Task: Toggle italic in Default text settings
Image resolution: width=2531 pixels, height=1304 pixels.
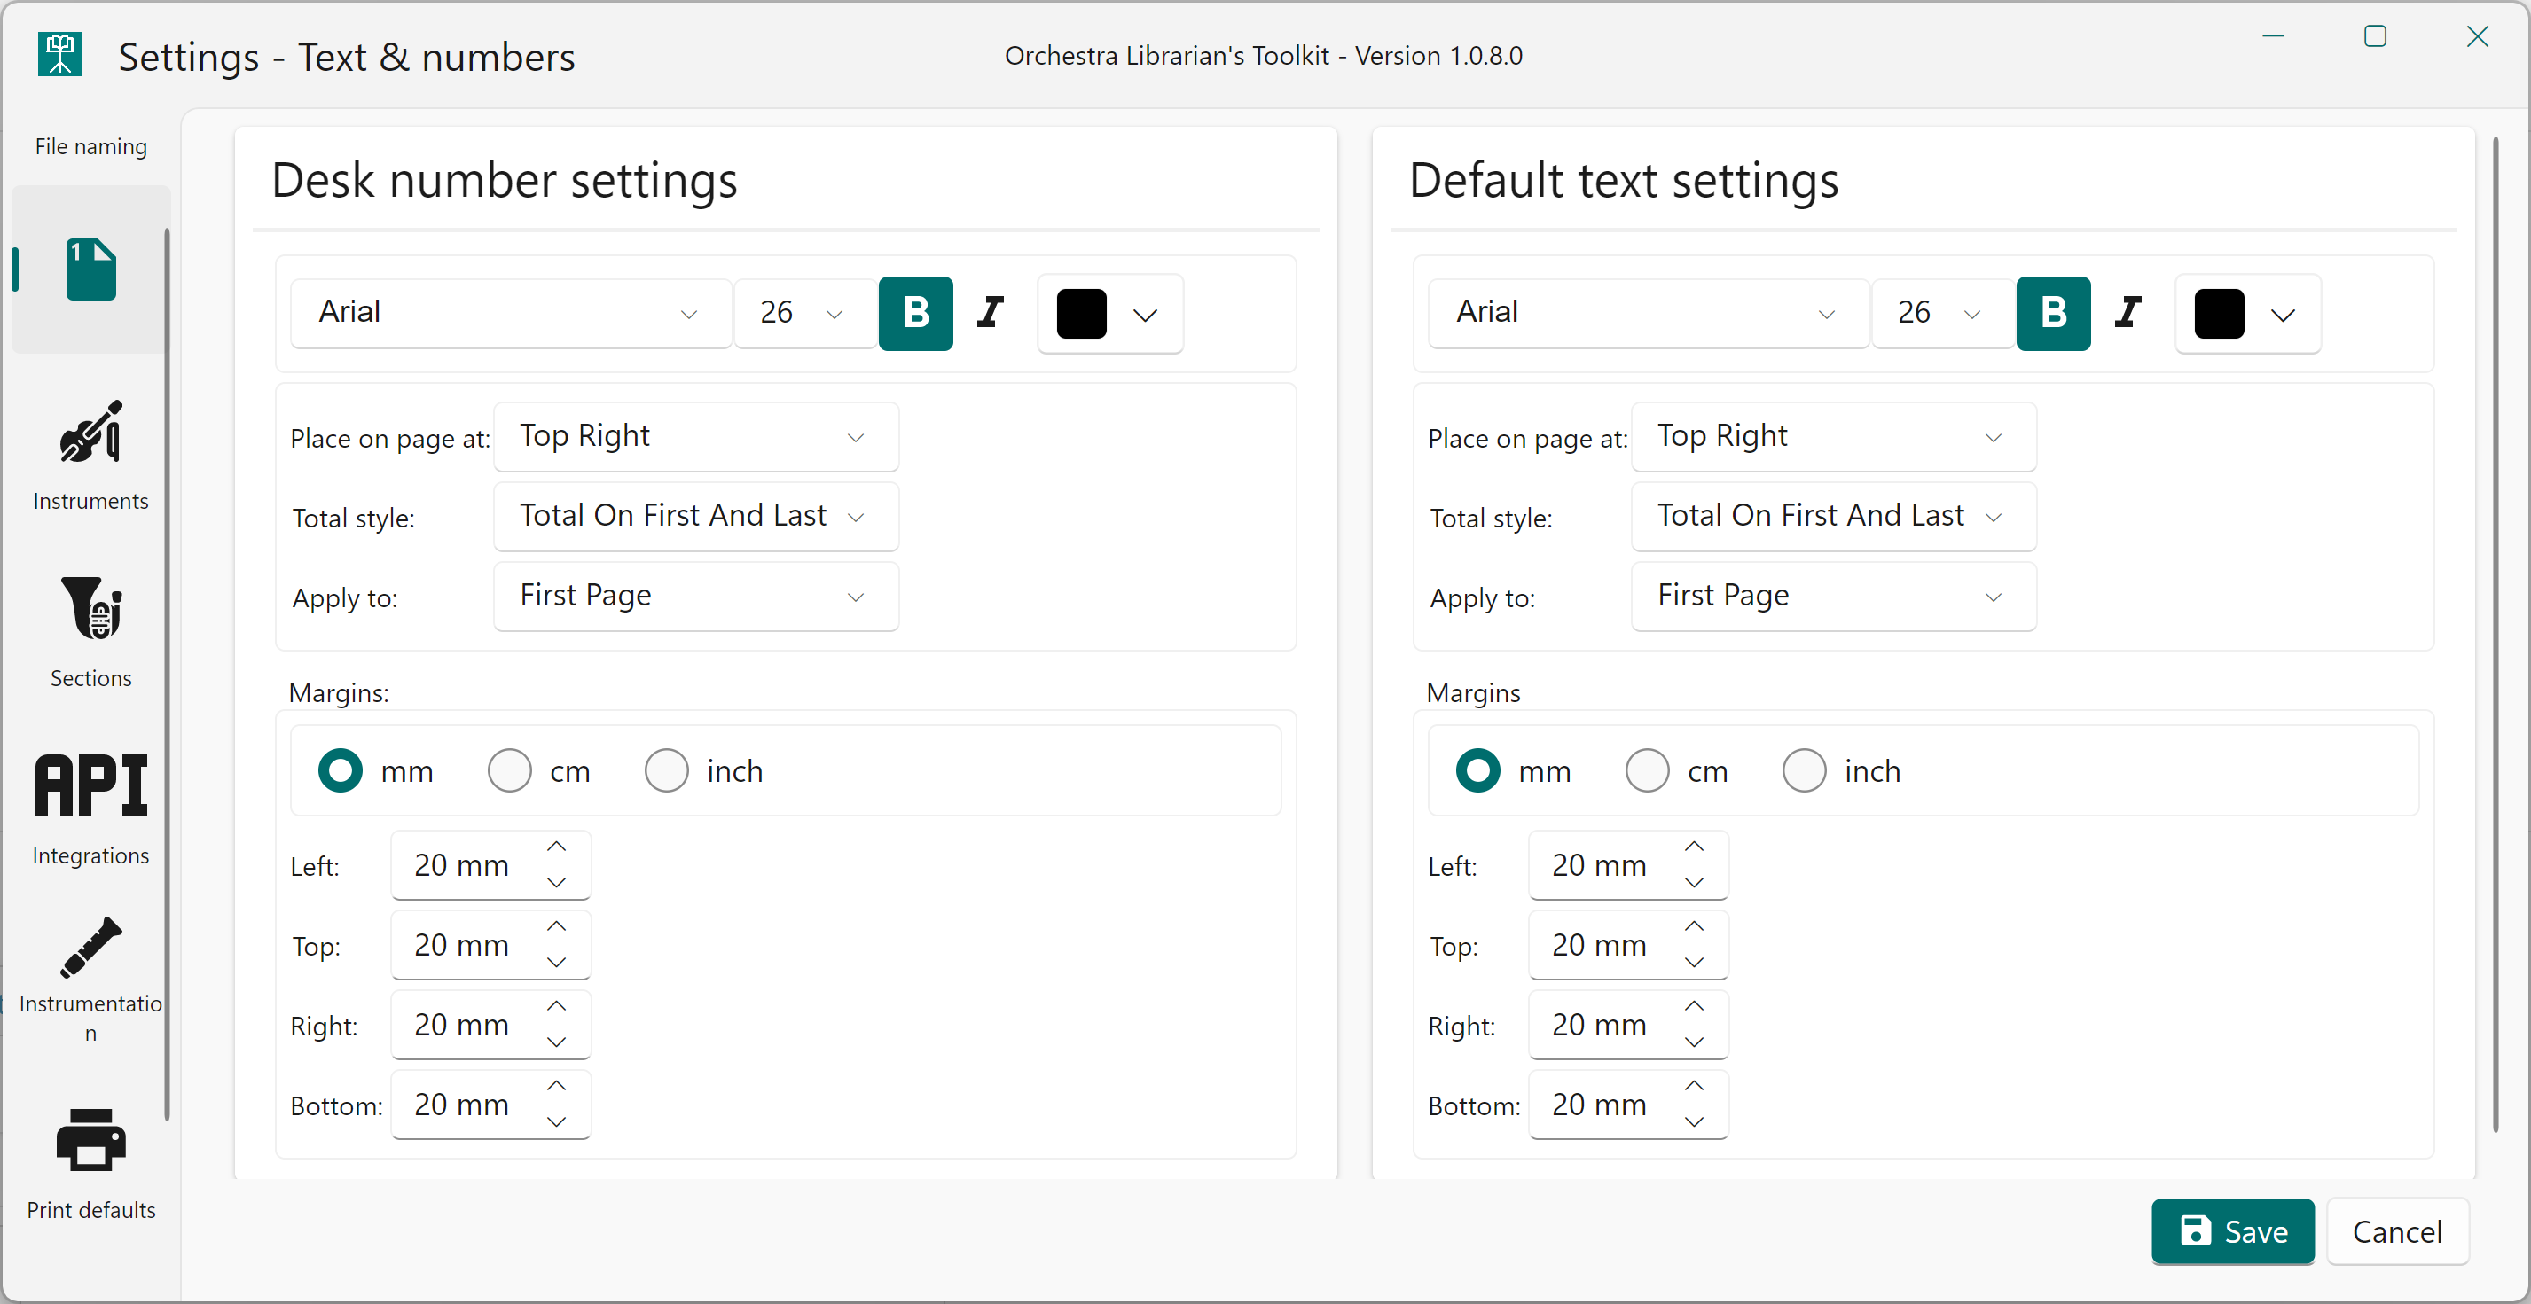Action: click(2128, 313)
